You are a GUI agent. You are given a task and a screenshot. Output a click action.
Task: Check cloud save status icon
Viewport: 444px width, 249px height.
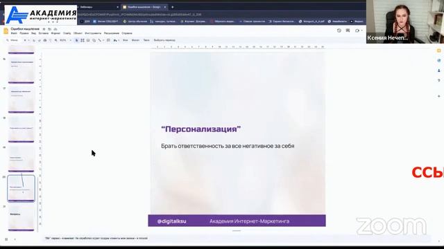click(x=55, y=29)
